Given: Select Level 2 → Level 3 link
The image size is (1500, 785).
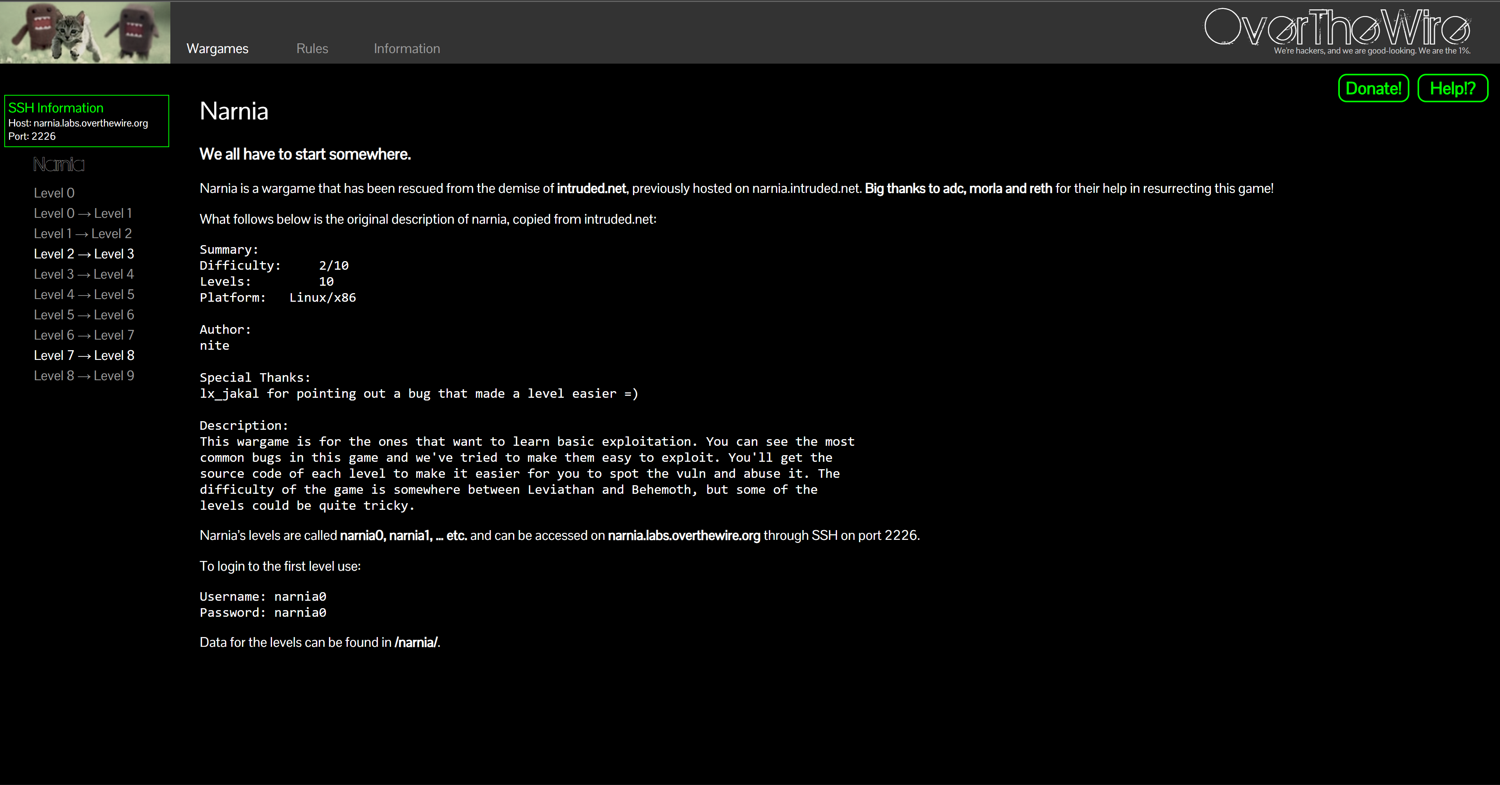Looking at the screenshot, I should point(84,254).
